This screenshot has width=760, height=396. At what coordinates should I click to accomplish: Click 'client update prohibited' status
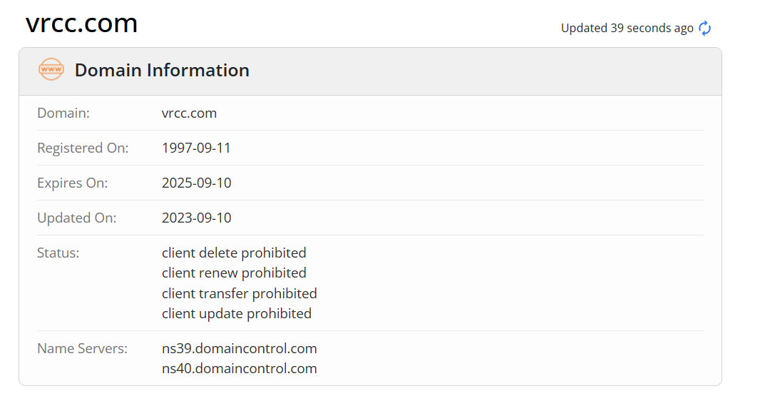tap(237, 313)
